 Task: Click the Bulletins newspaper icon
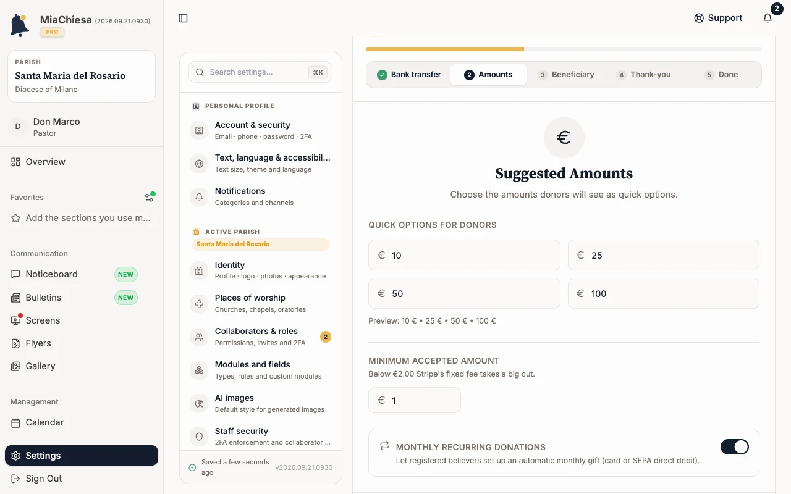point(15,298)
